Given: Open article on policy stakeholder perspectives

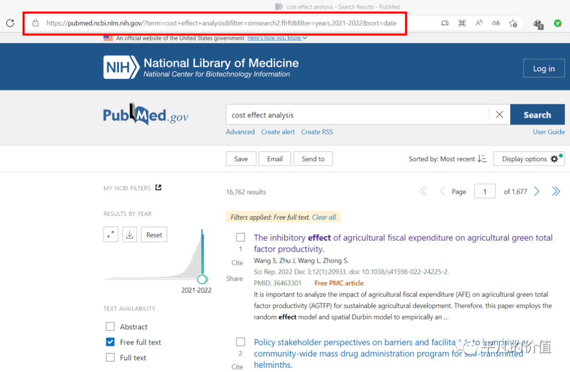Looking at the screenshot, I should click(388, 353).
